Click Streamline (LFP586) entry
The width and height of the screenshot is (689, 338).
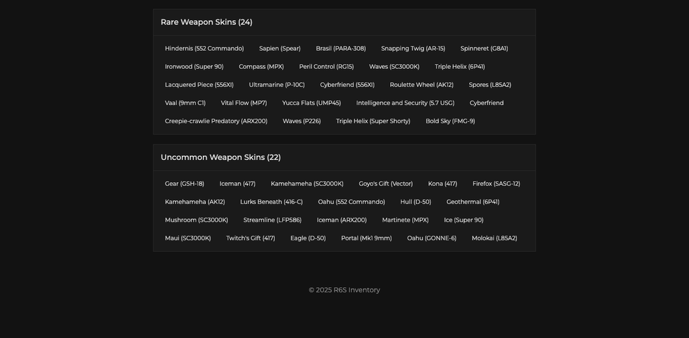tap(272, 220)
